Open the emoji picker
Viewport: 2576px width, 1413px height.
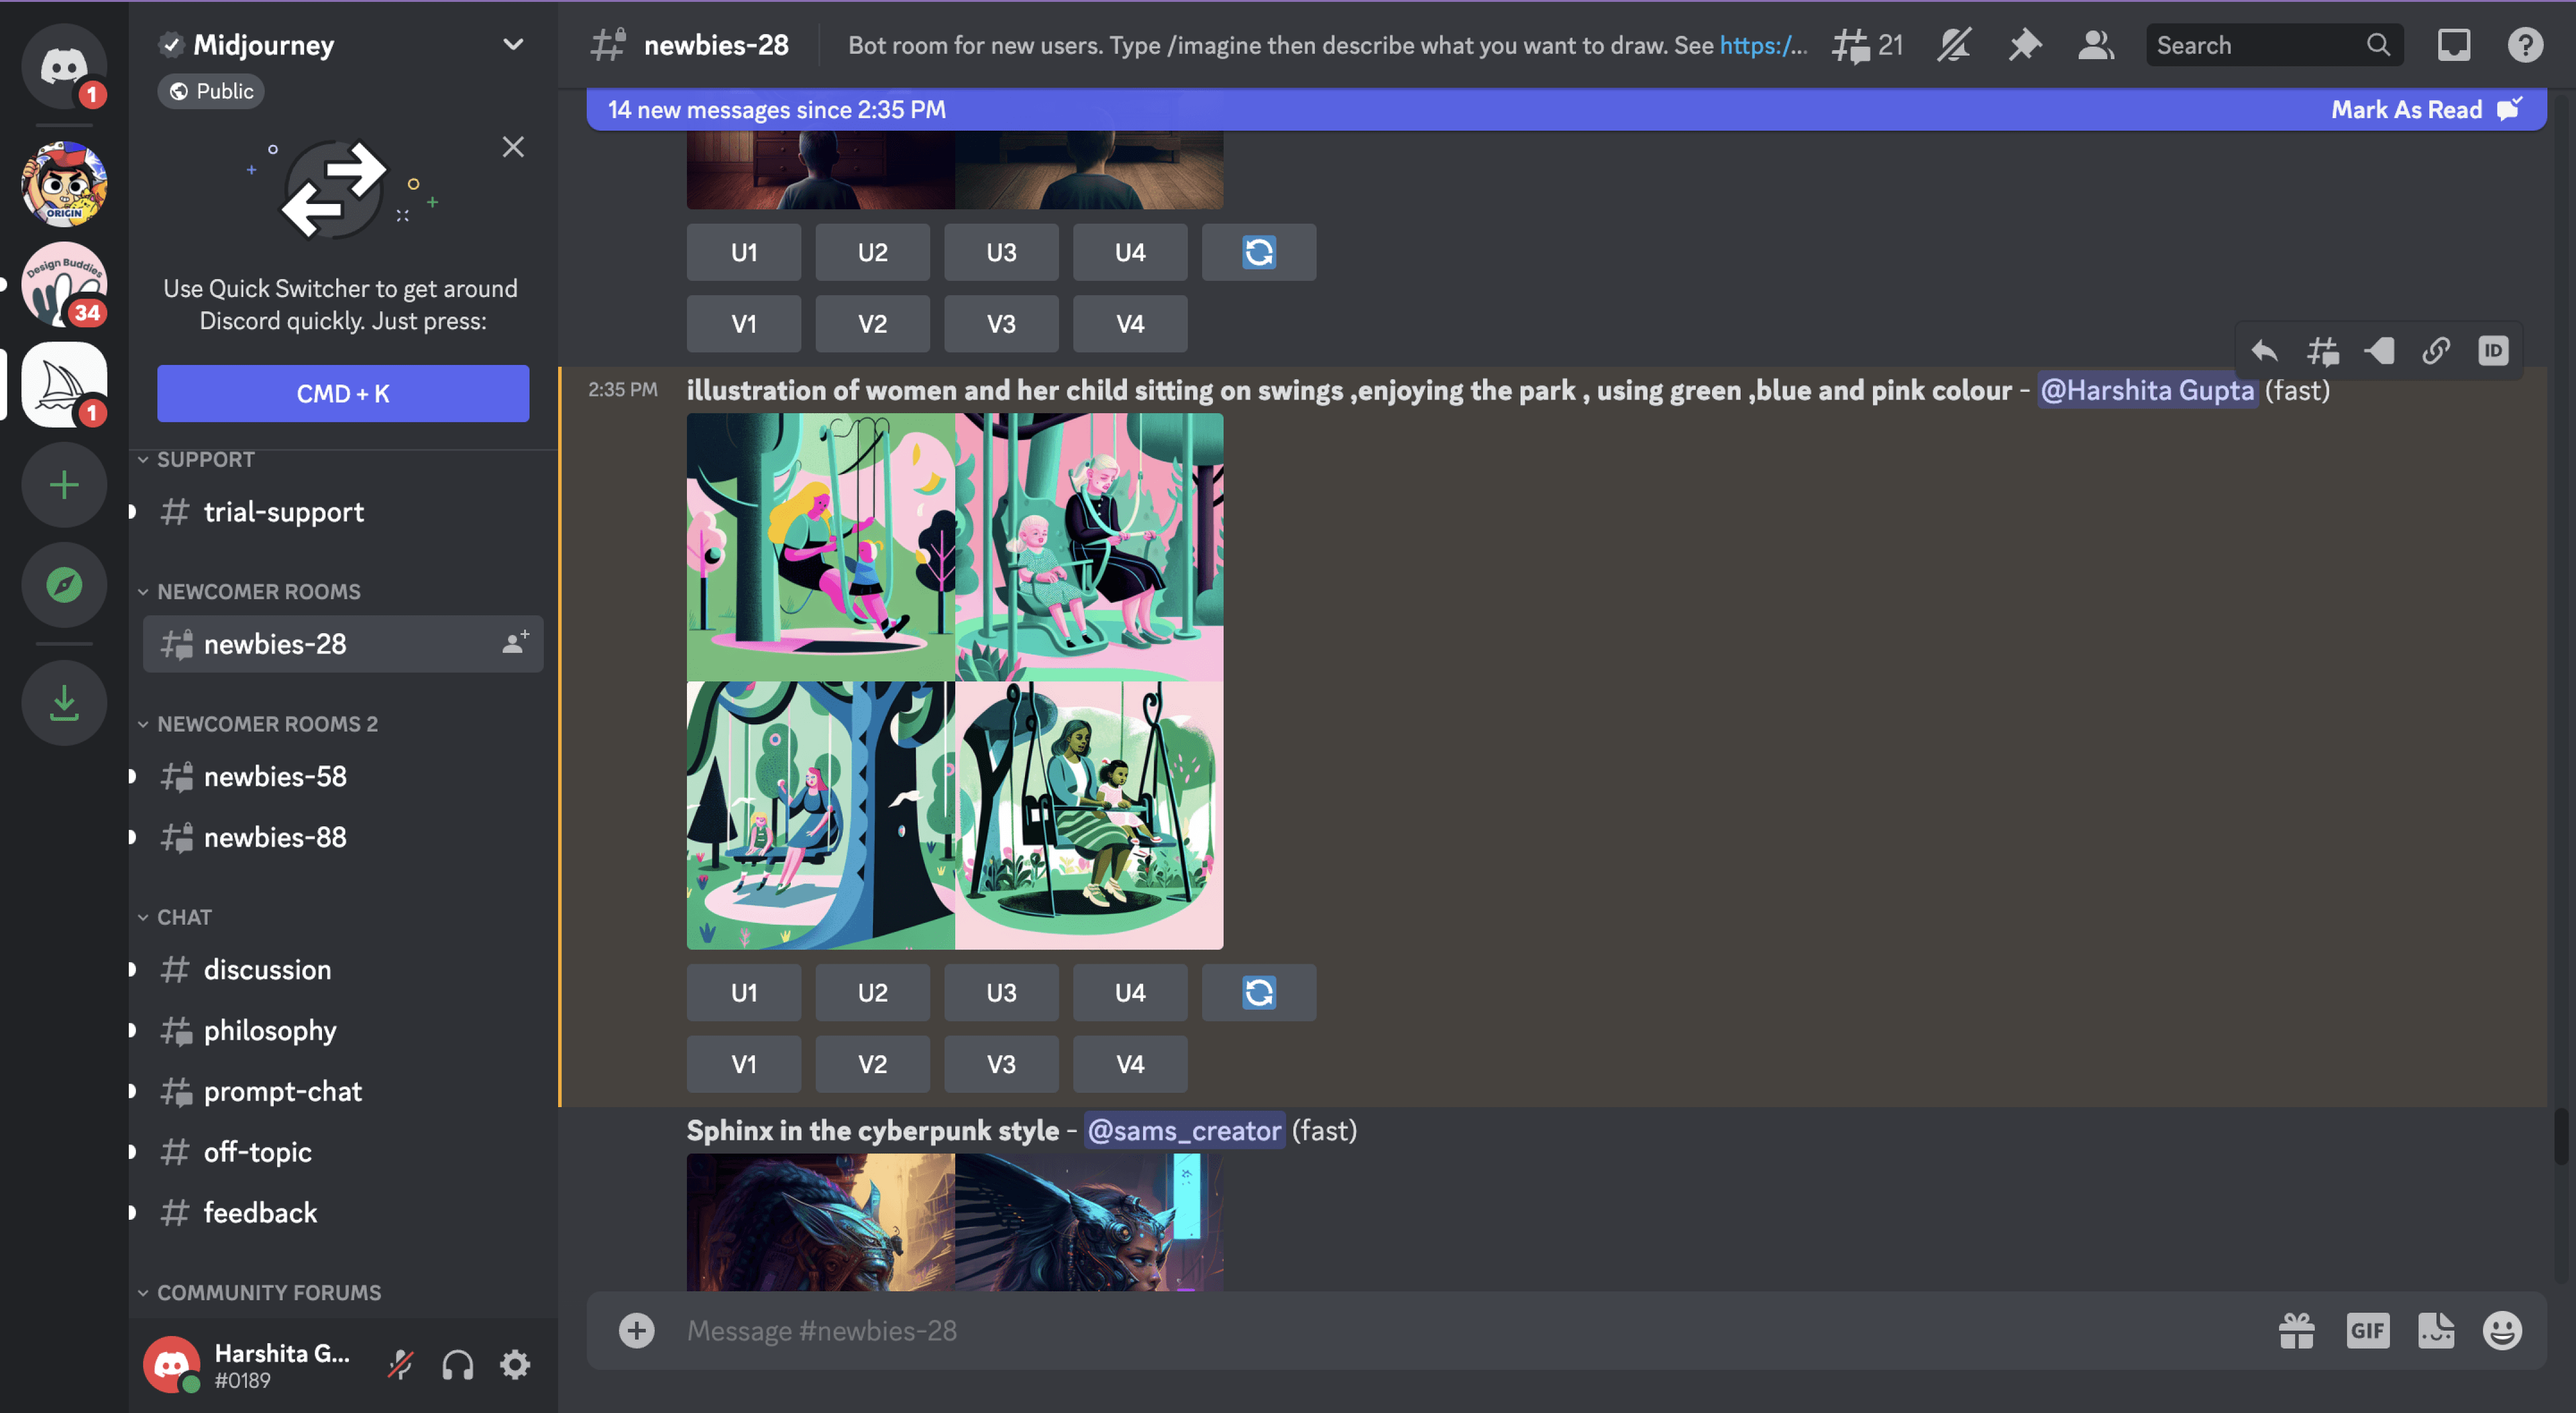click(2502, 1330)
